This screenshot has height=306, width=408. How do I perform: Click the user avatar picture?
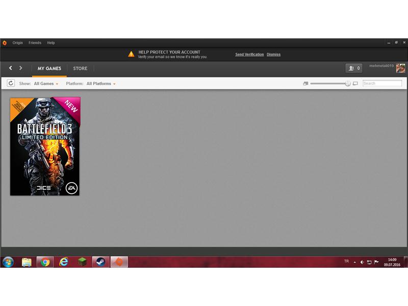click(400, 68)
